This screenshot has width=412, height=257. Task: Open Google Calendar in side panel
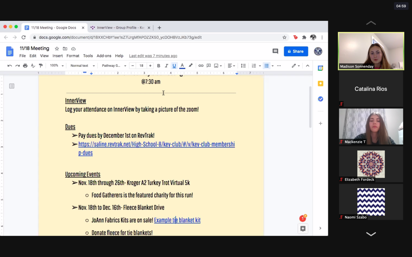[x=320, y=68]
